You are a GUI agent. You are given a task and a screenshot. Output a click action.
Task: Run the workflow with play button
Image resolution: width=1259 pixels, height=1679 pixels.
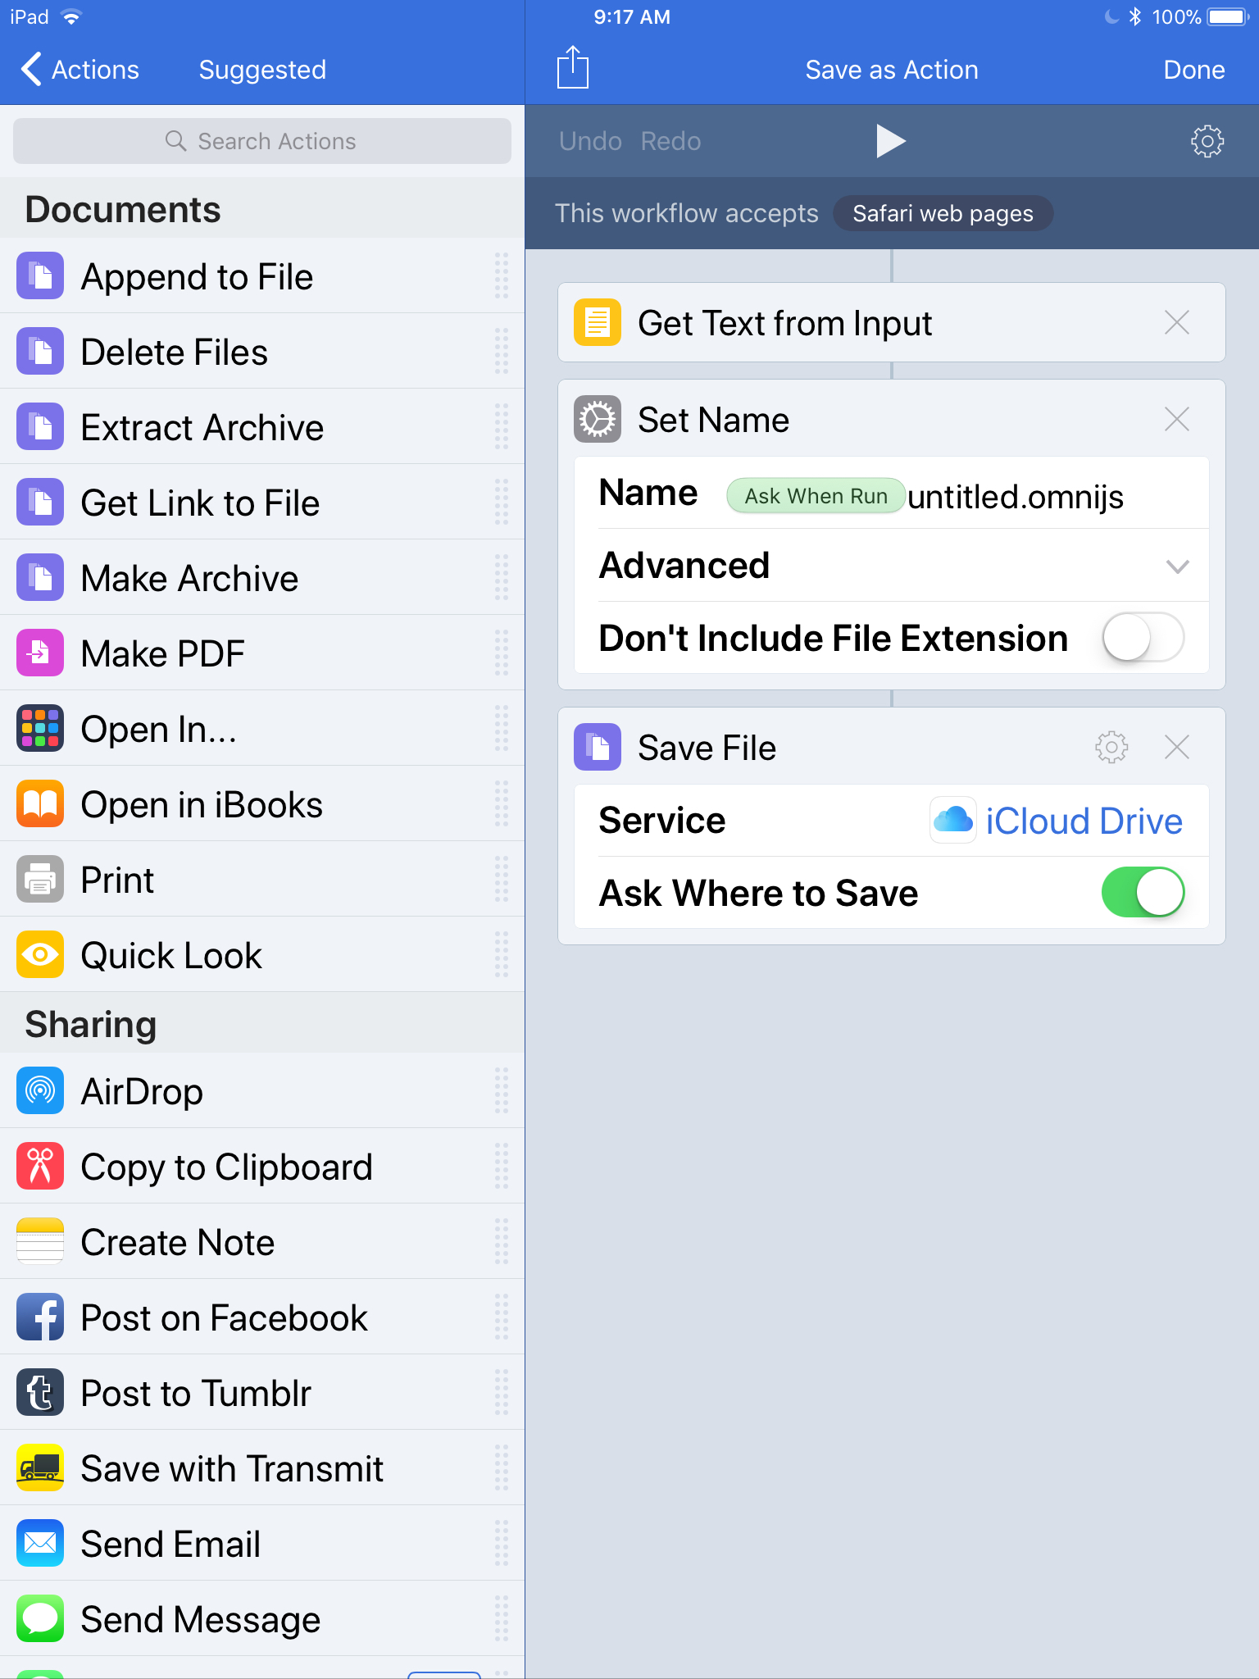[x=891, y=141]
